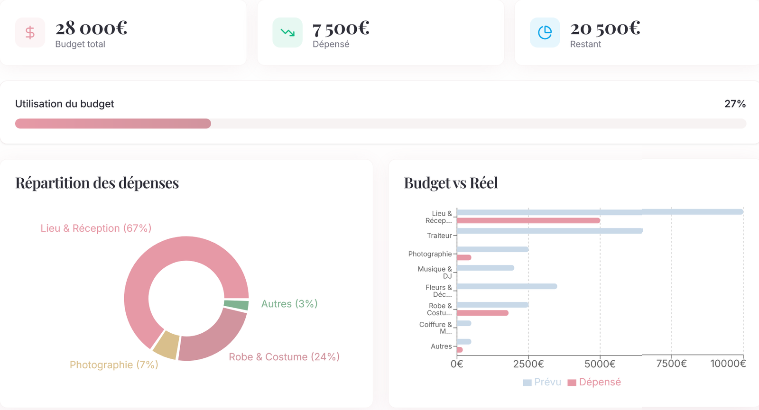Click the tan Photographie donut slice
The height and width of the screenshot is (410, 759).
click(x=167, y=345)
